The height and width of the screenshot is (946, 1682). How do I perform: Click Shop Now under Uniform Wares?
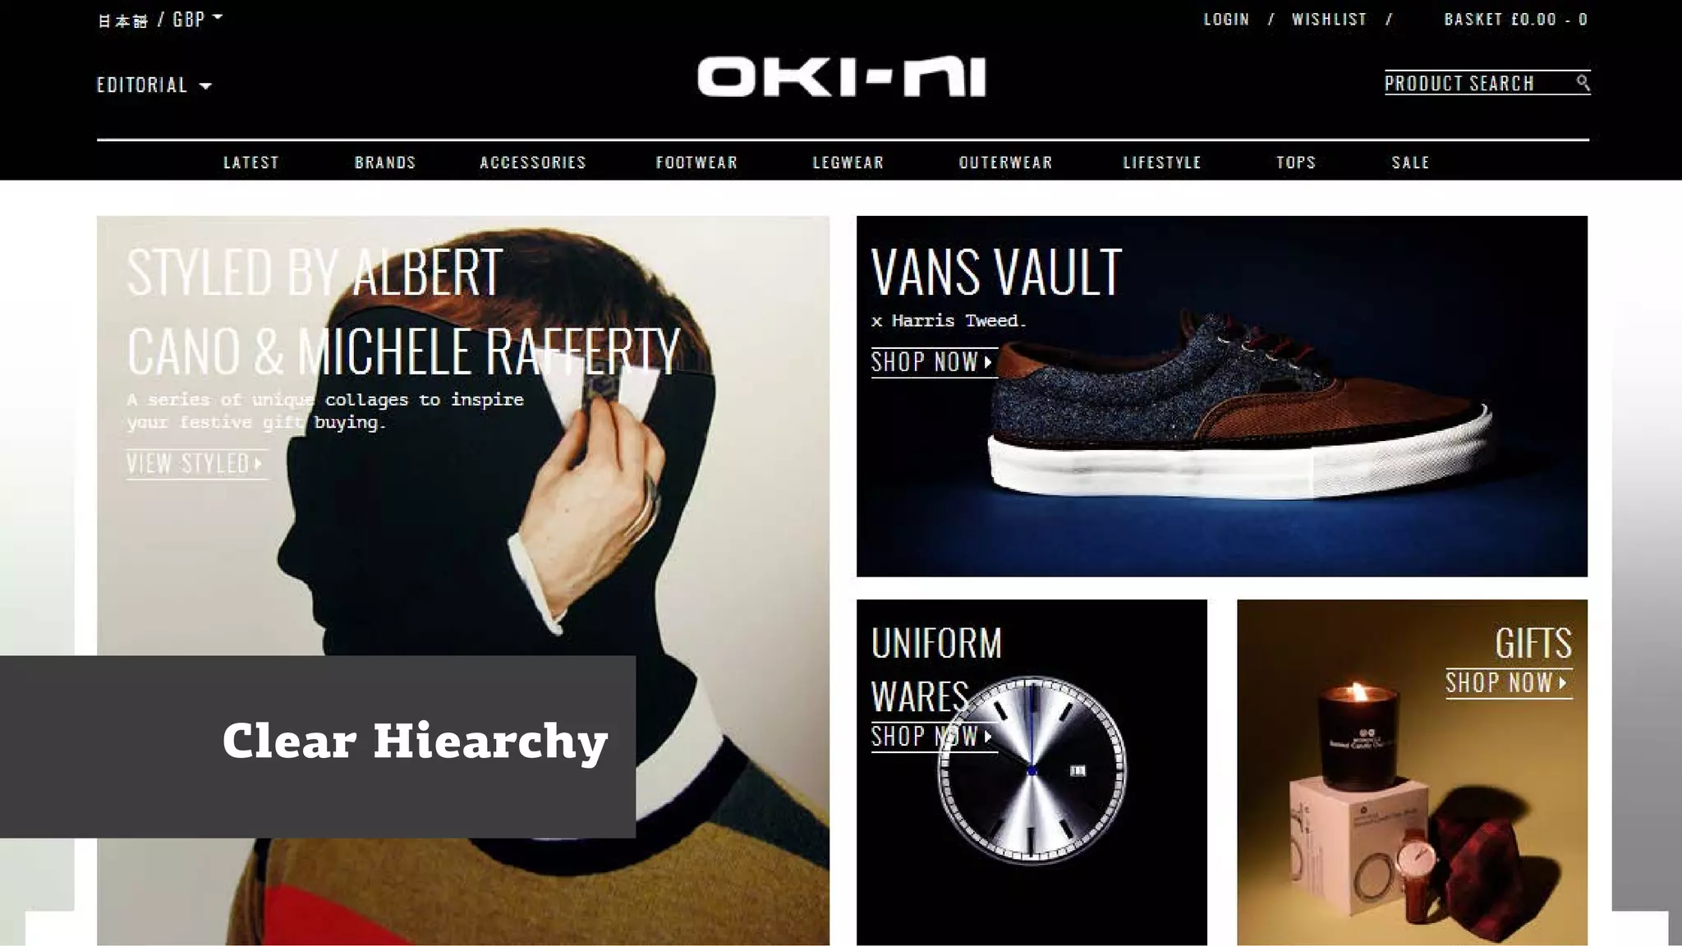pos(932,737)
